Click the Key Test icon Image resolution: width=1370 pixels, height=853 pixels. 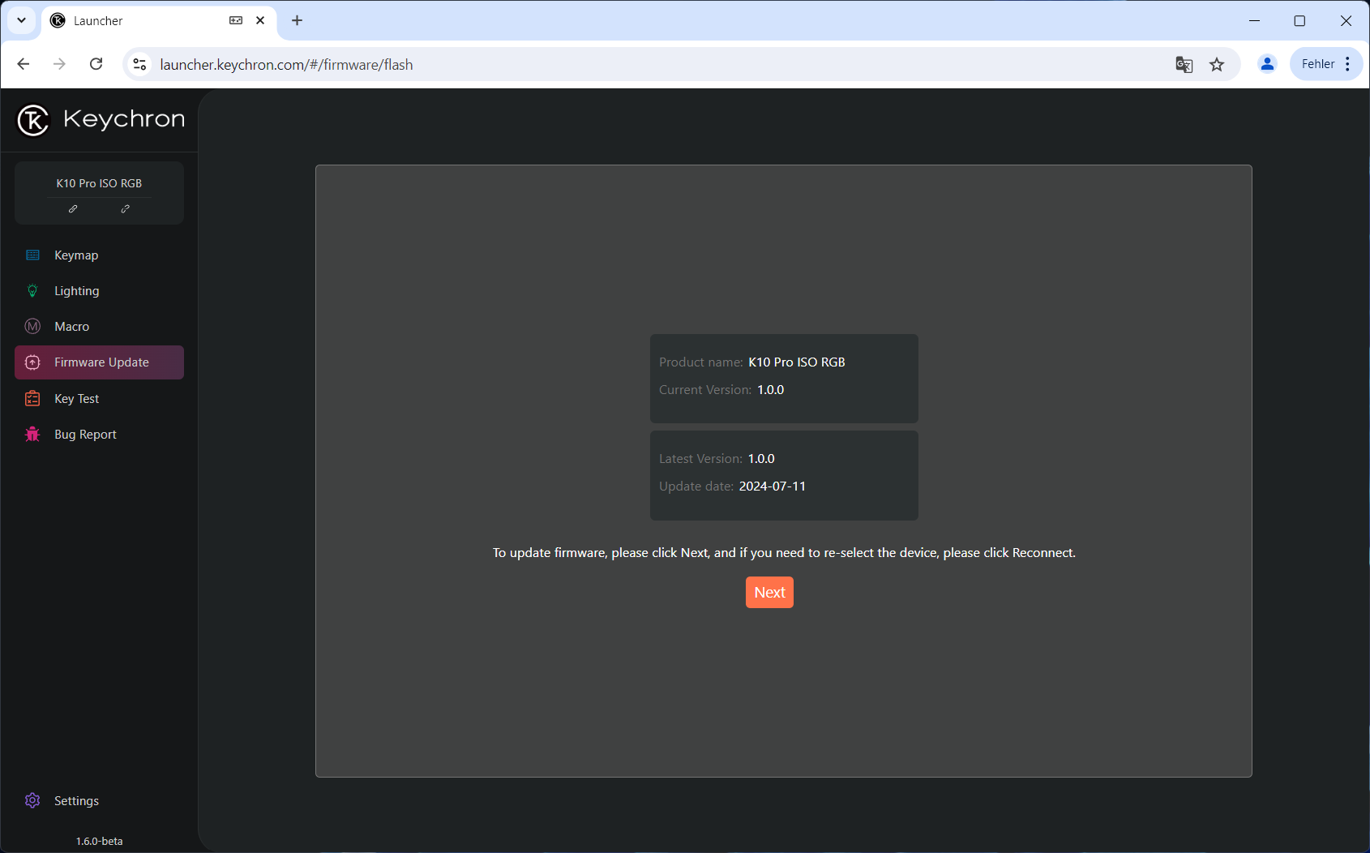pyautogui.click(x=32, y=399)
